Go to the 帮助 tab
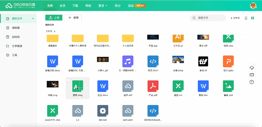The image size is (262, 127). click(88, 6)
